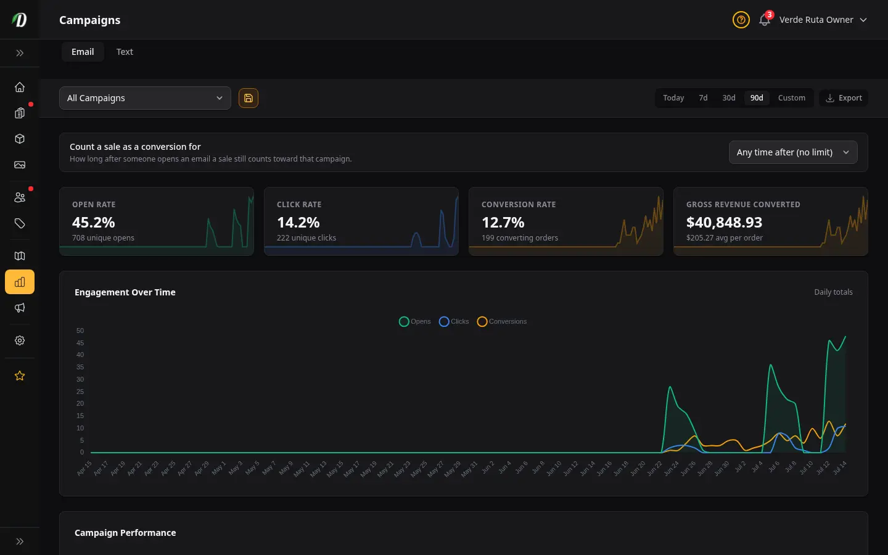This screenshot has width=888, height=555.
Task: Click the star favorites sidebar icon
Action: 20,376
